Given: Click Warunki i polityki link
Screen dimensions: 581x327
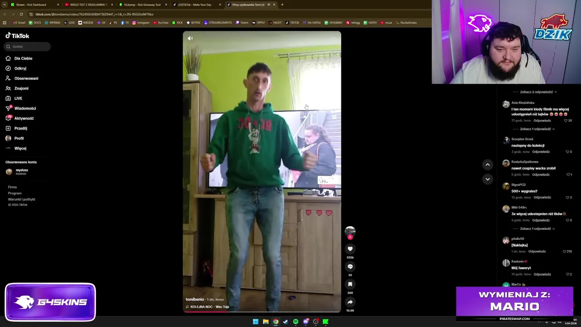Looking at the screenshot, I should [x=21, y=199].
